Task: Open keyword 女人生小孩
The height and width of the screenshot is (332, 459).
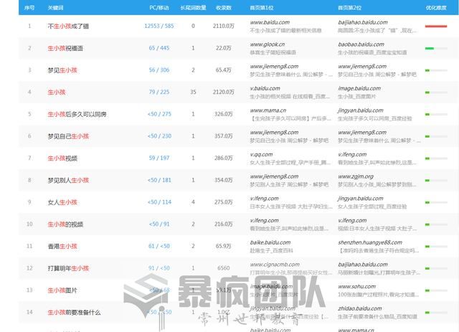Action: pyautogui.click(x=62, y=202)
